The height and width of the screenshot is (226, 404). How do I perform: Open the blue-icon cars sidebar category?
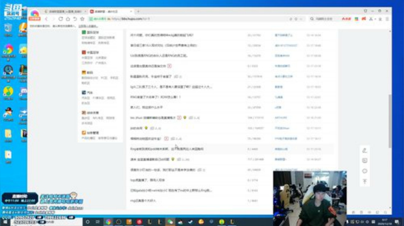coord(88,92)
